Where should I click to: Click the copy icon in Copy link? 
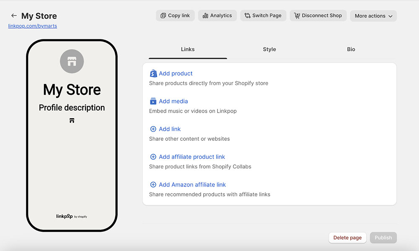(163, 16)
